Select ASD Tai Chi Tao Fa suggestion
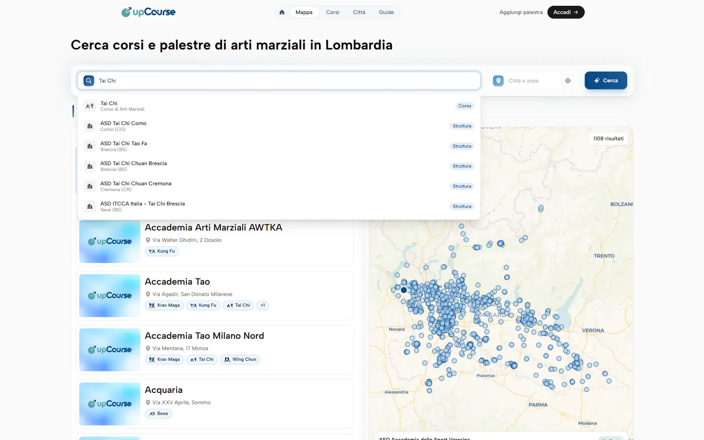The height and width of the screenshot is (440, 704). pos(279,146)
